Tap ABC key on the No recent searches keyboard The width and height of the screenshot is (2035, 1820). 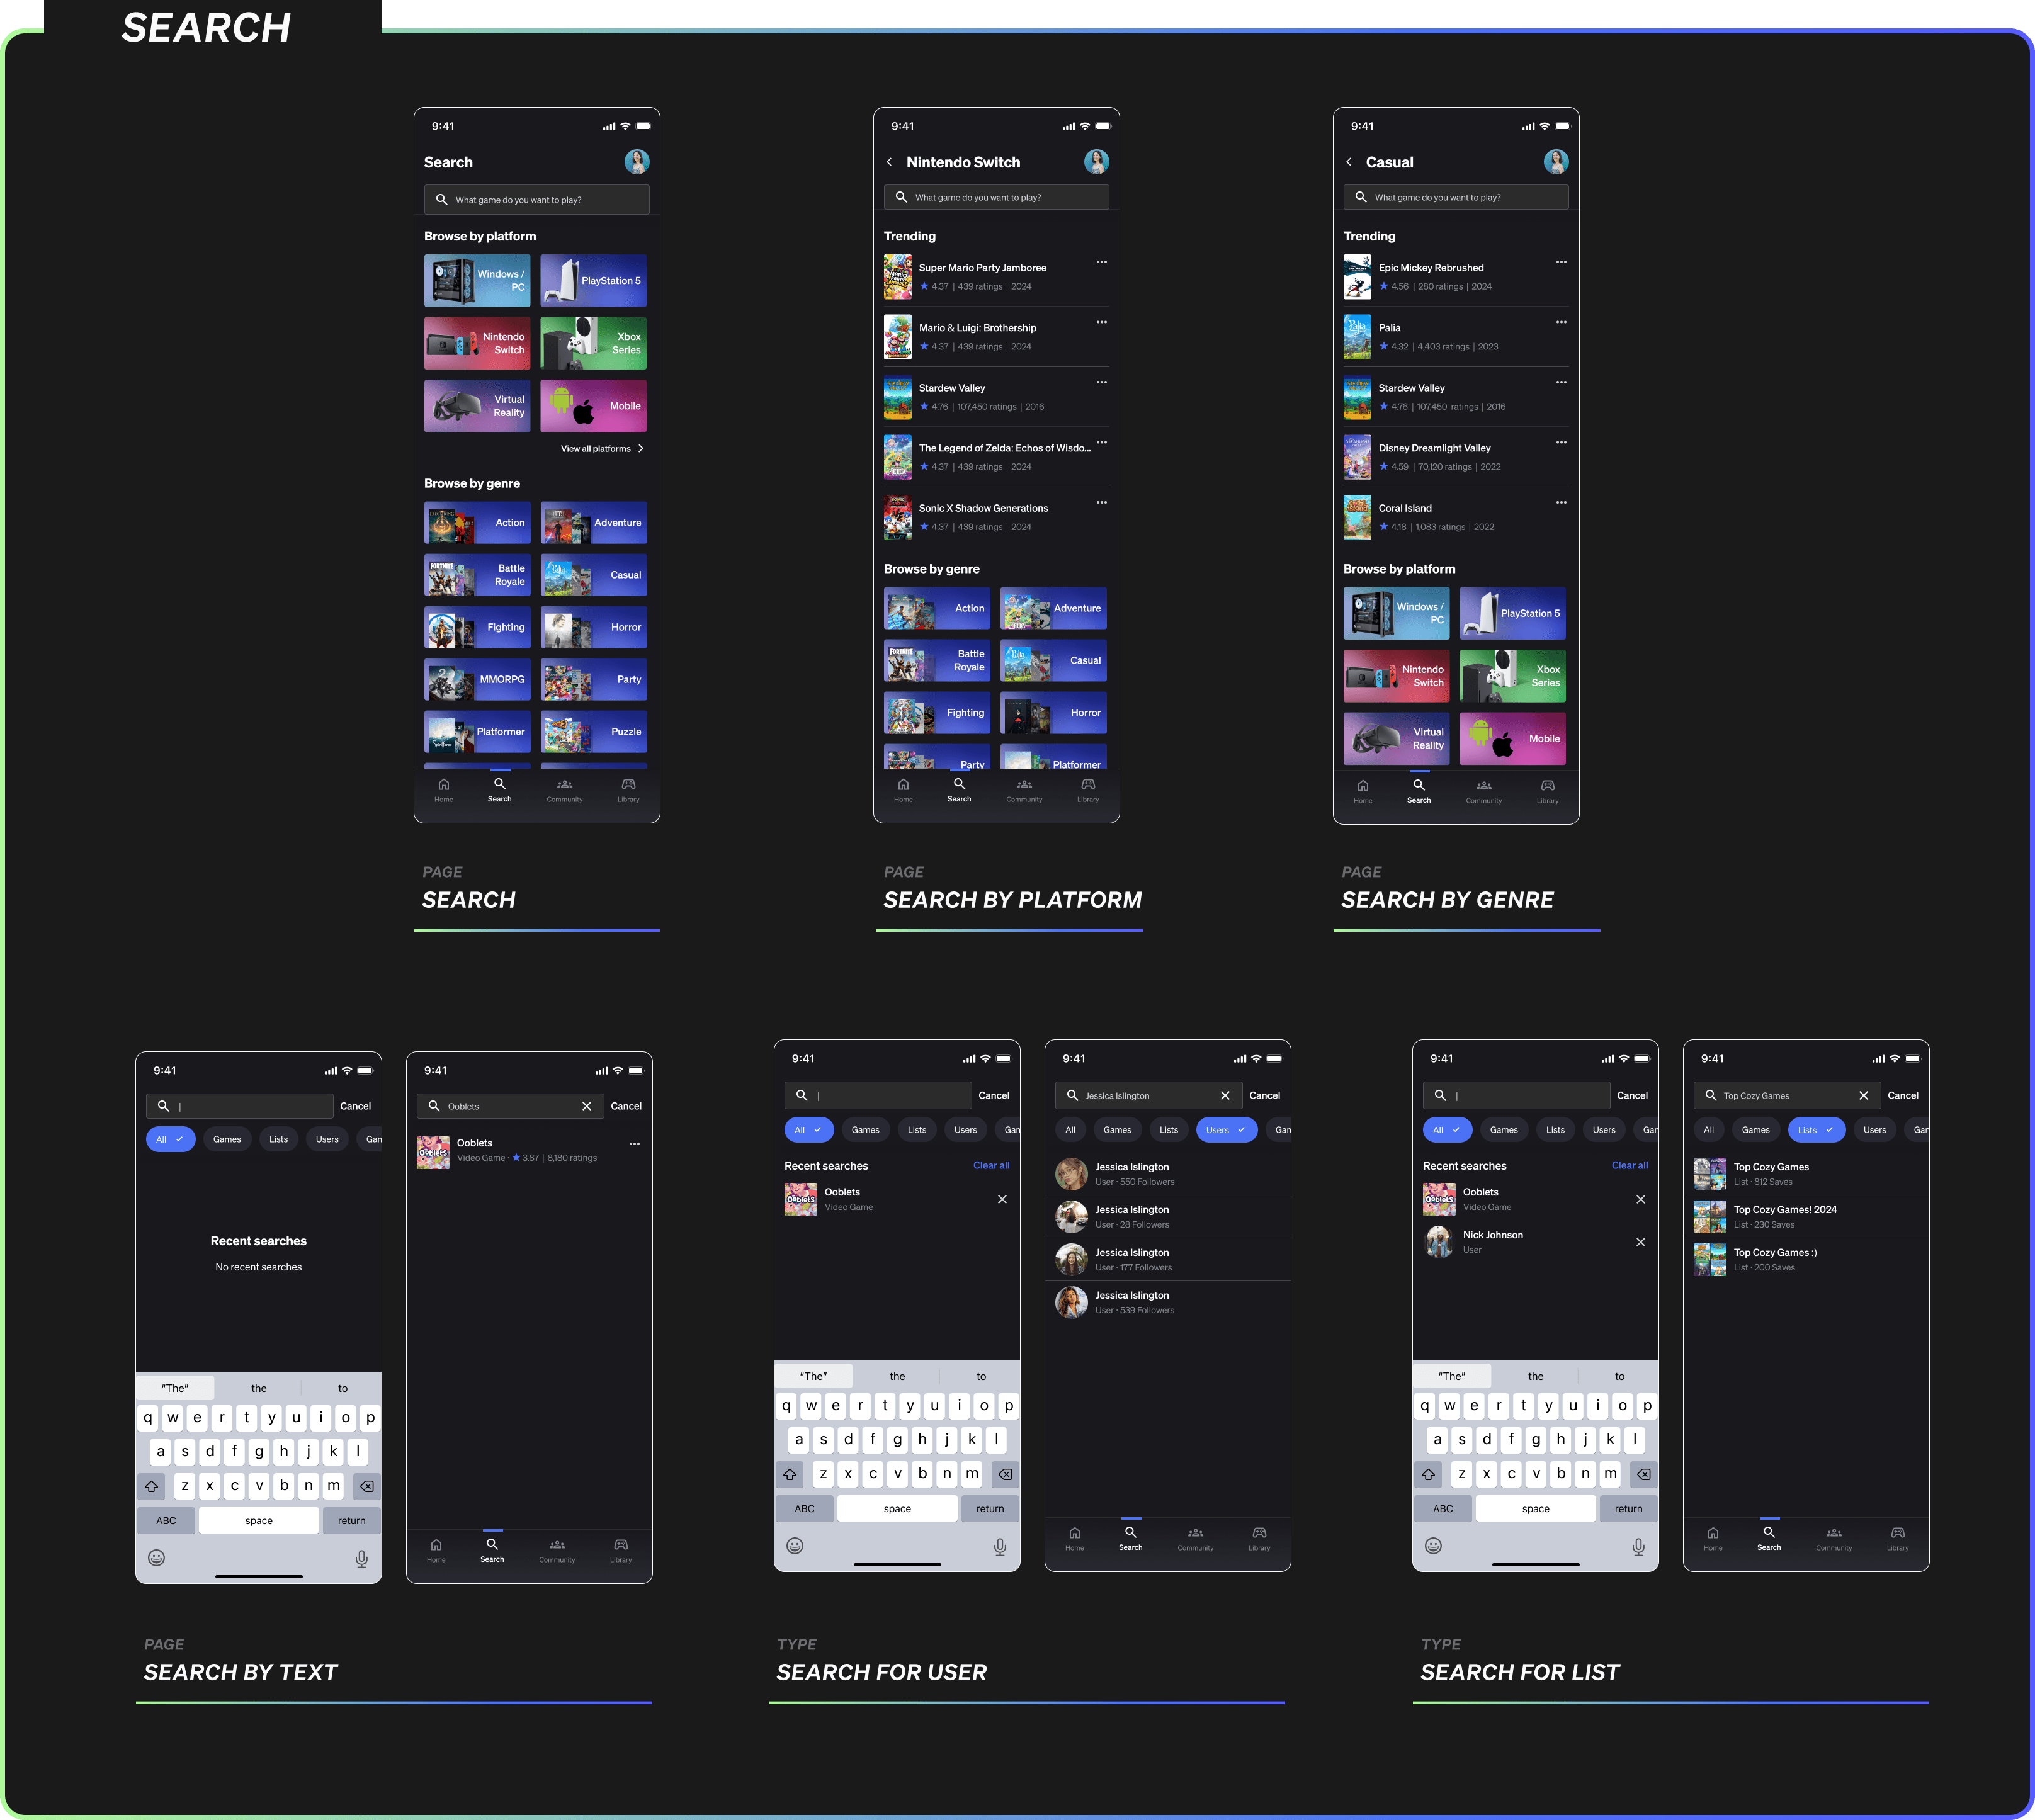pyautogui.click(x=166, y=1521)
